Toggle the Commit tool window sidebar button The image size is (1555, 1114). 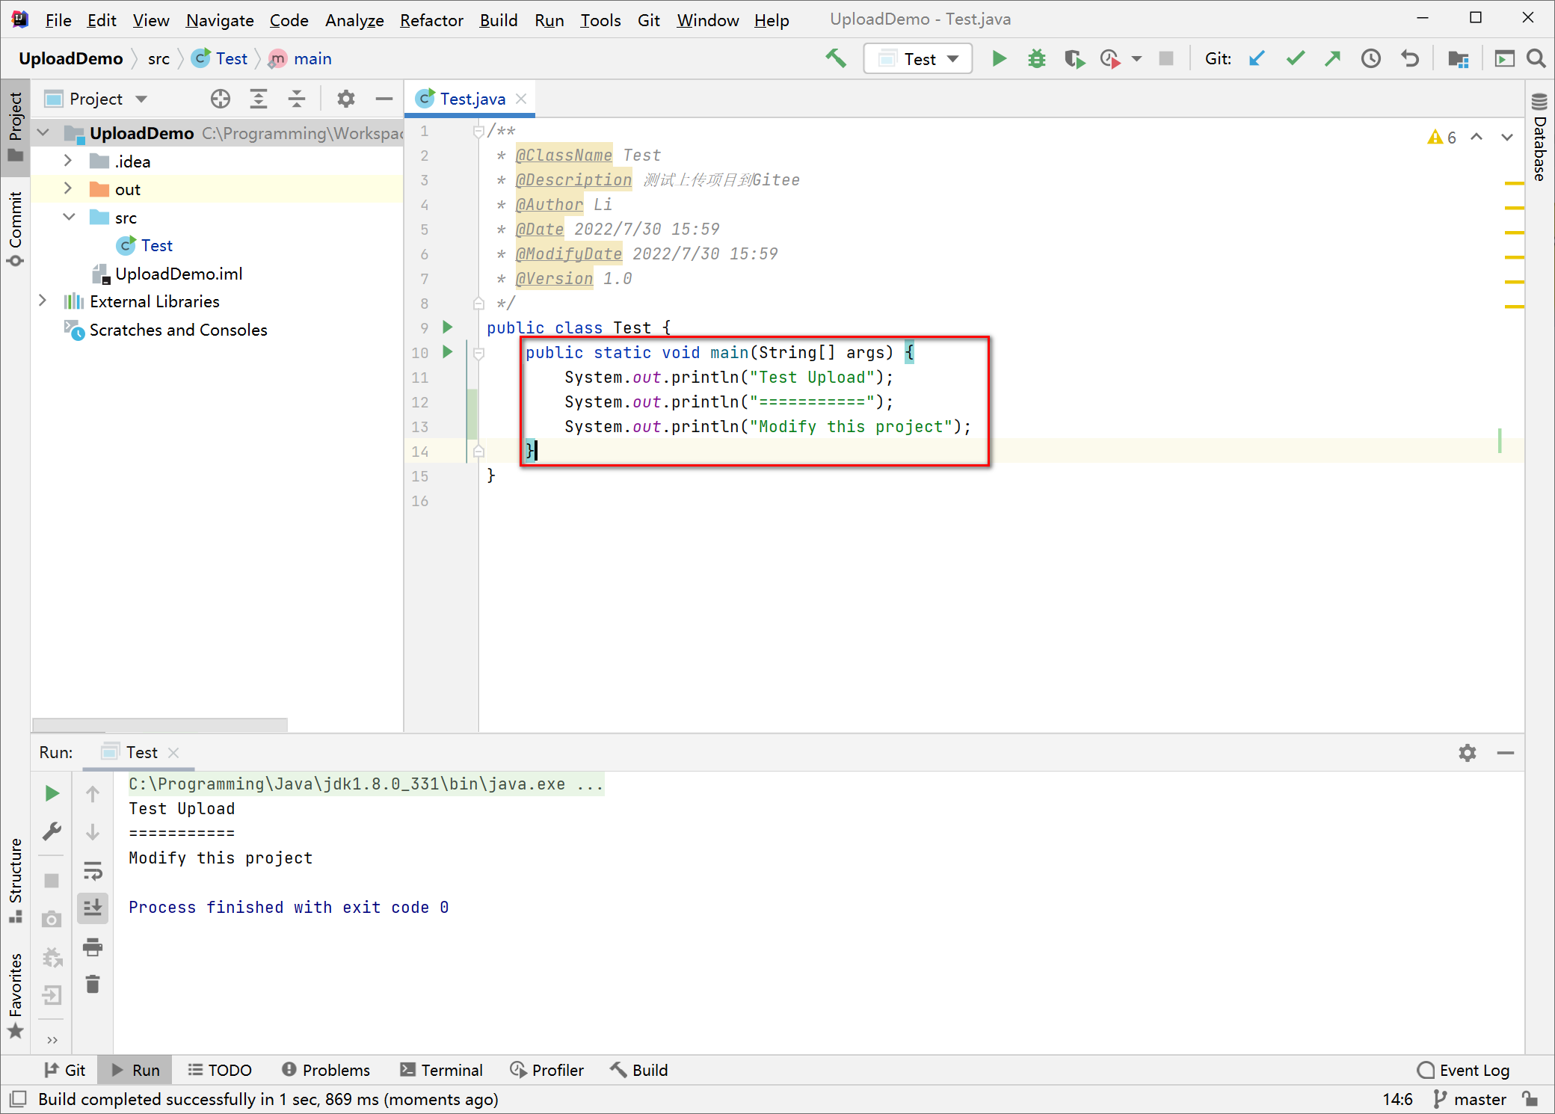pos(15,228)
